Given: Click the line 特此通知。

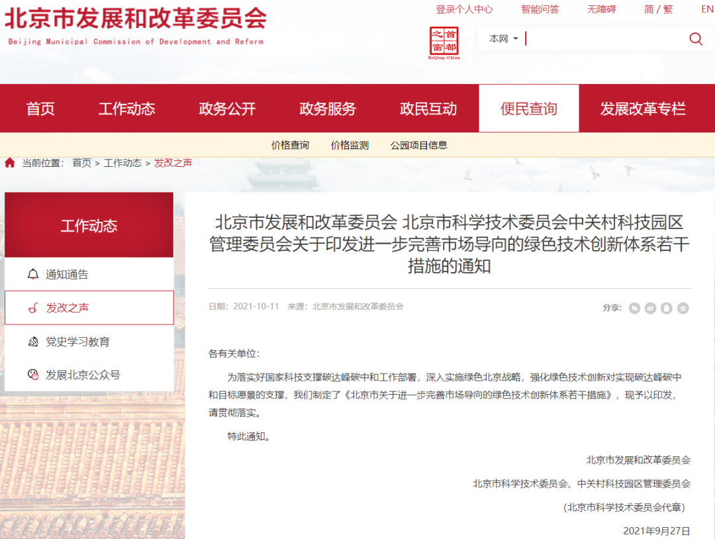Looking at the screenshot, I should click(249, 436).
